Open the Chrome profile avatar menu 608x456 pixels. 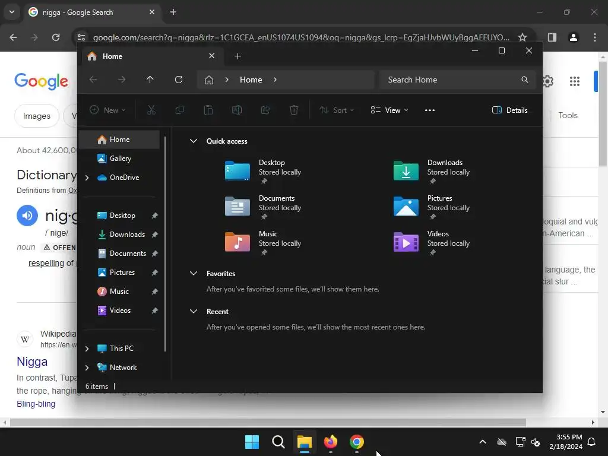click(x=574, y=37)
